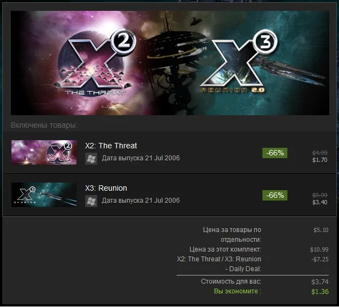Screen dimensions: 339x307
Task: Click -66% discount badge for X2: The Threat
Action: pyautogui.click(x=275, y=153)
